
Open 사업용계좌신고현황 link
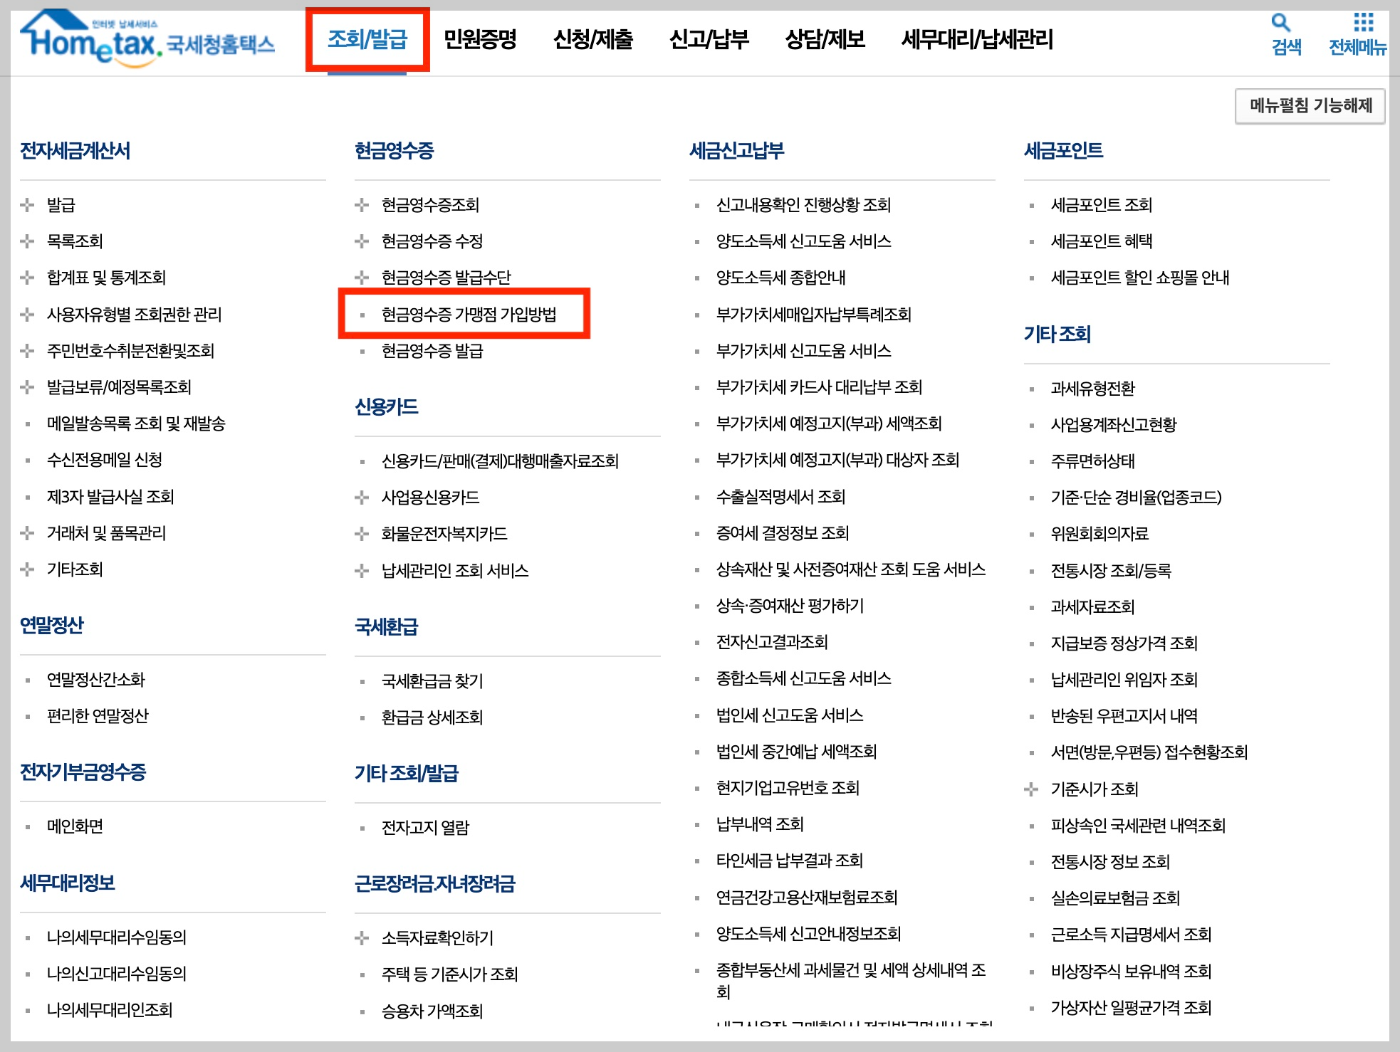coord(1114,425)
